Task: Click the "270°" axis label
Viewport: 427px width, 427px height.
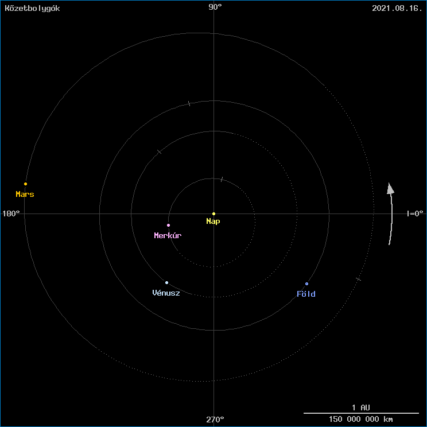Action: point(215,420)
